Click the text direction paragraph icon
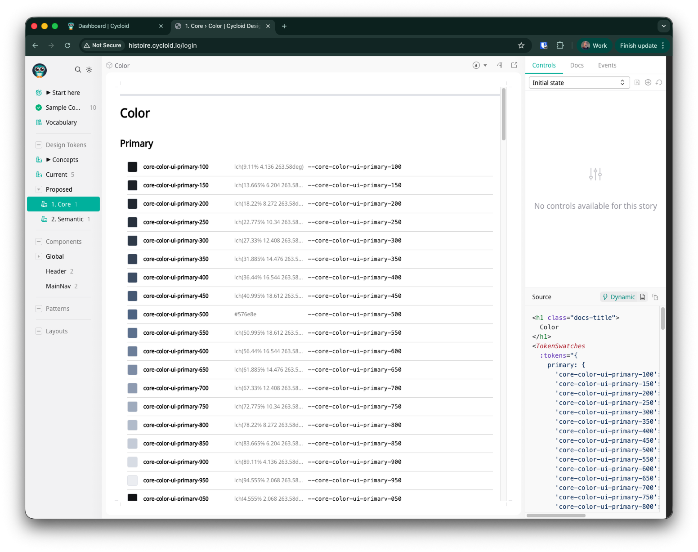This screenshot has height=552, width=698. 500,65
